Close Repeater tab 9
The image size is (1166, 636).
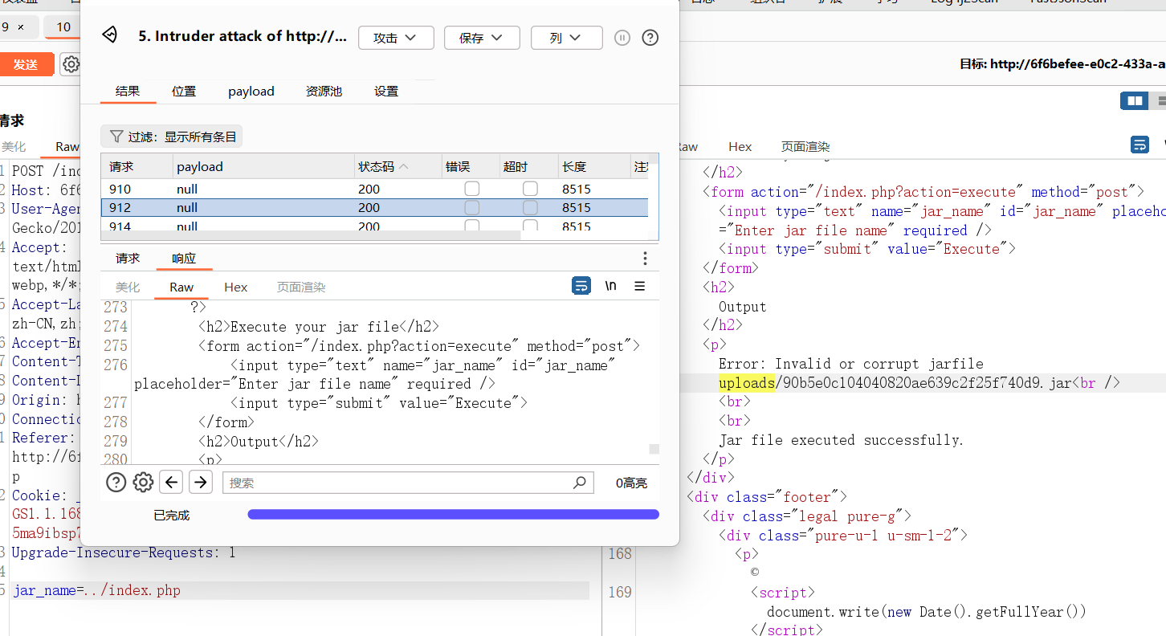(21, 27)
